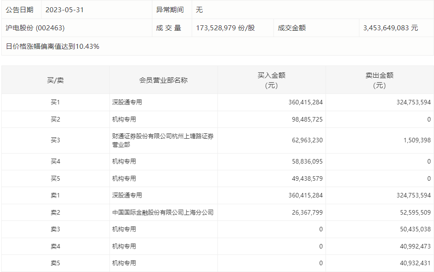Select the 买3 row label
Viewport: 434px width, 272px height.
pyautogui.click(x=55, y=140)
